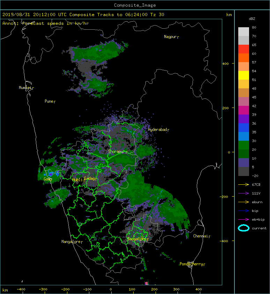Click the eburn arrow legend icon
Viewport: 270px width, 294px height.
(243, 202)
